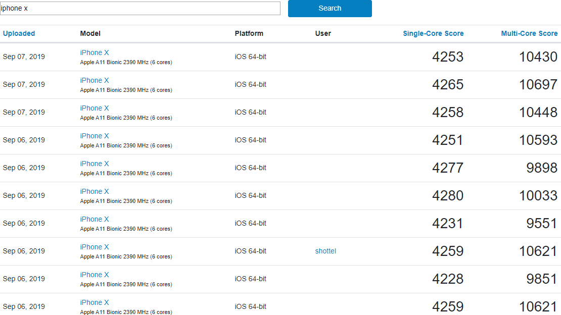Screen dimensions: 561x315
Task: Click the User column header
Action: tap(323, 33)
